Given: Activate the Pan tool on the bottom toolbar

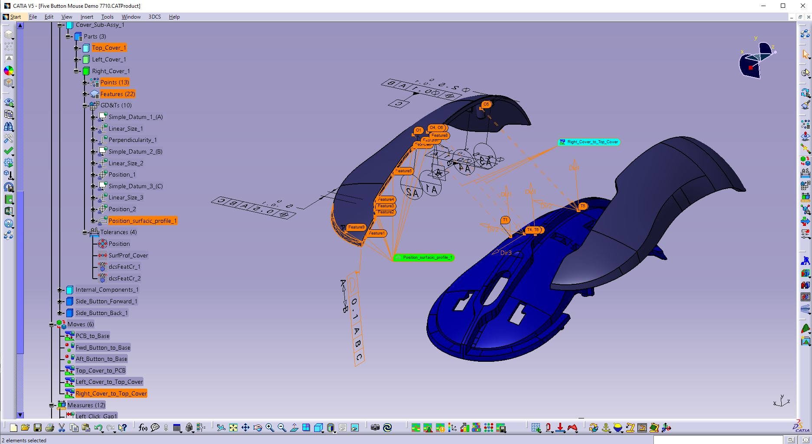Looking at the screenshot, I should 245,428.
